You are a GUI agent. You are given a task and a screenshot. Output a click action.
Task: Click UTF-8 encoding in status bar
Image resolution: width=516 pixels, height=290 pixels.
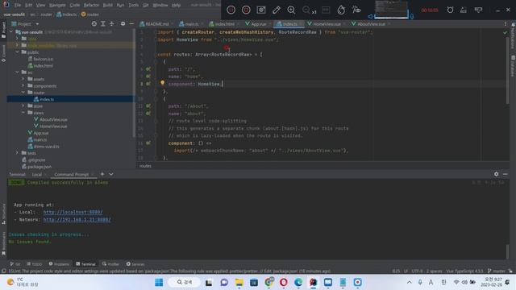click(417, 271)
